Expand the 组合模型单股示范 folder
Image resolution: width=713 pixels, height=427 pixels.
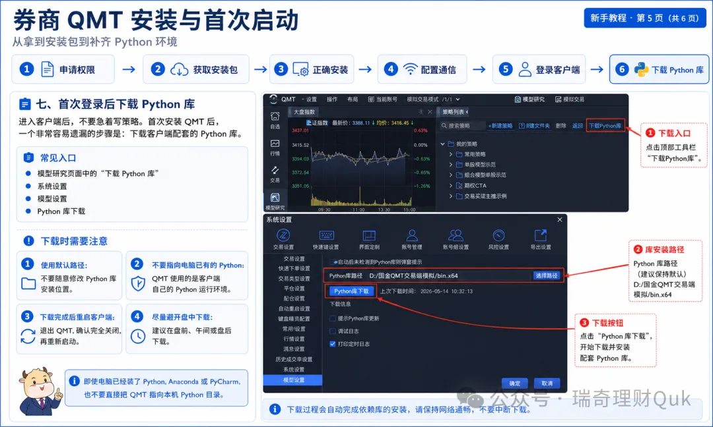(451, 175)
